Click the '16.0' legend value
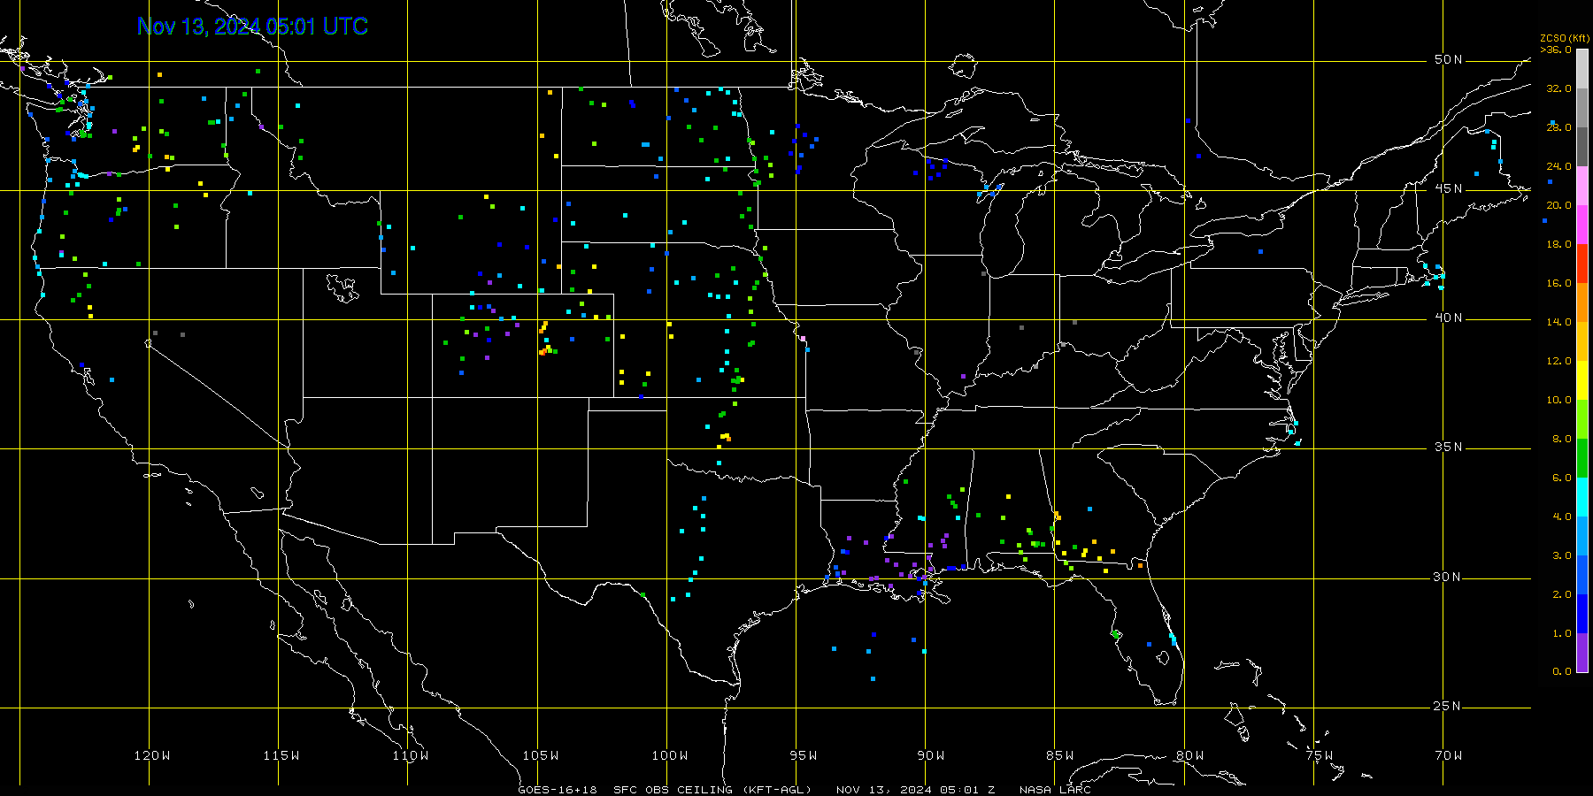The height and width of the screenshot is (796, 1593). click(x=1558, y=283)
